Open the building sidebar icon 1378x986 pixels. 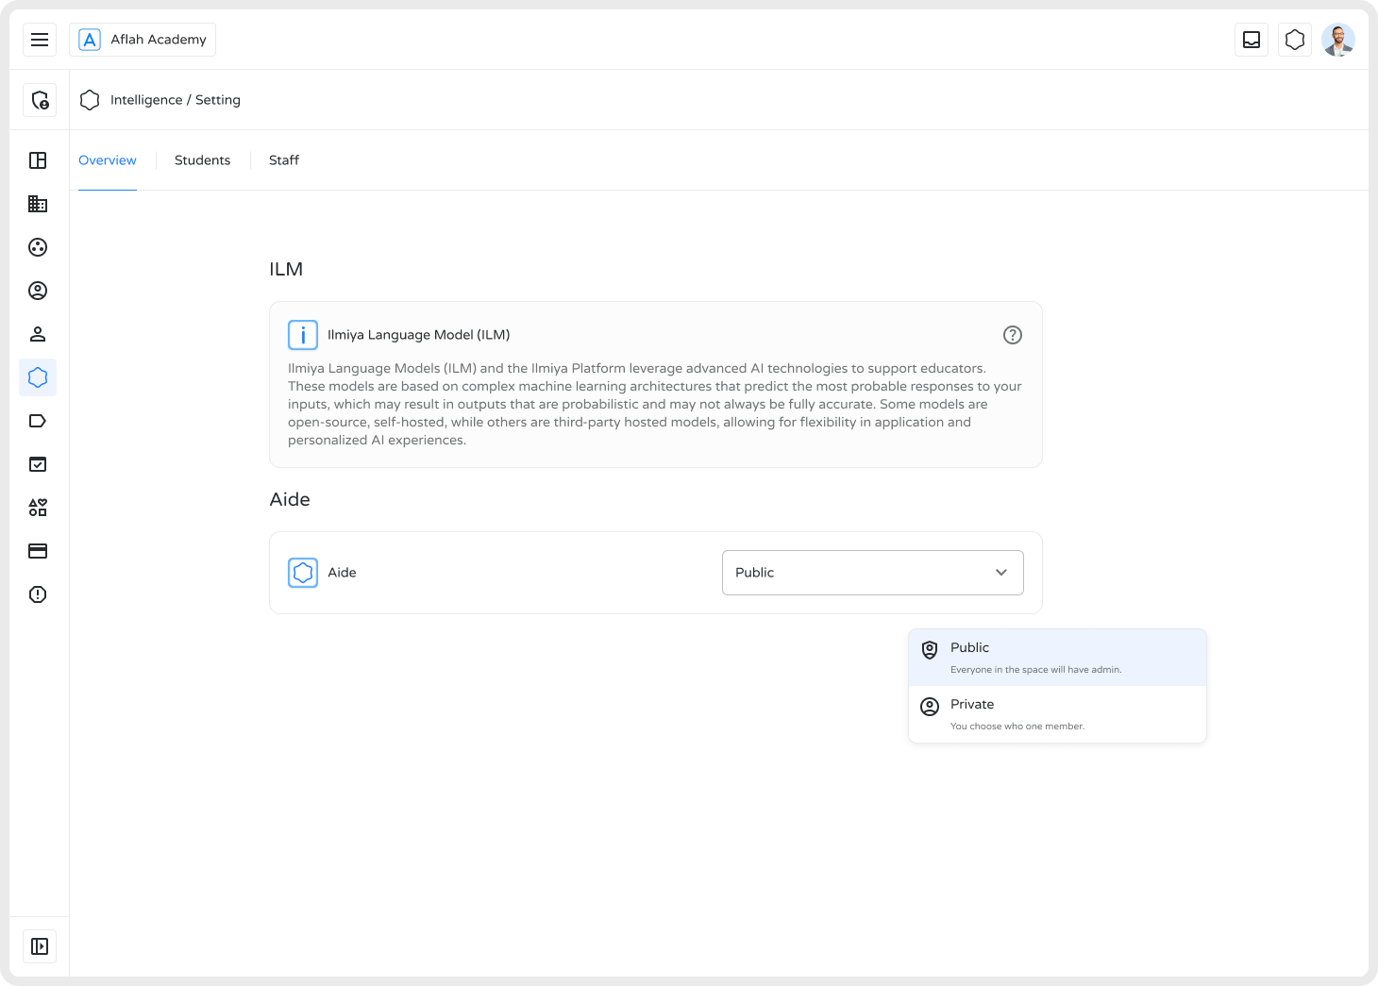(x=38, y=204)
